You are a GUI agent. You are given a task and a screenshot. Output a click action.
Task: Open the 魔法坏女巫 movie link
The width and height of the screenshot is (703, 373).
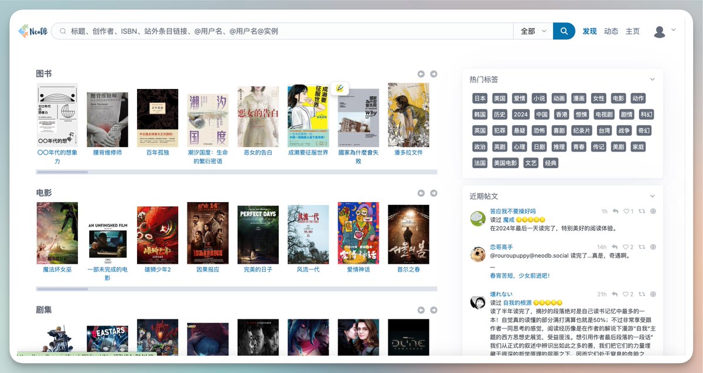click(57, 269)
